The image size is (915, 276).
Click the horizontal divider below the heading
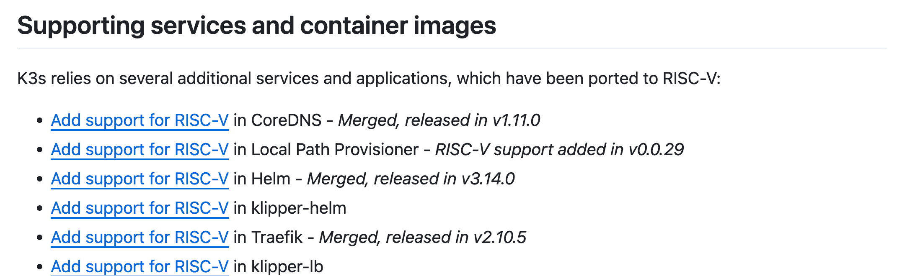452,48
